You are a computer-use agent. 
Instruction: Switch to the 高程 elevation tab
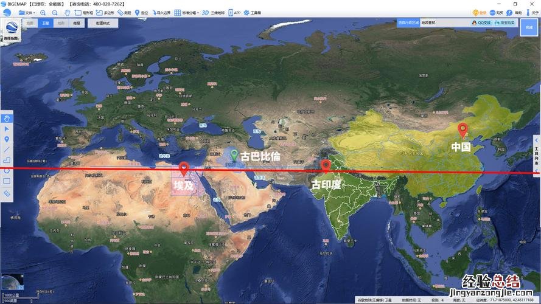(x=77, y=23)
